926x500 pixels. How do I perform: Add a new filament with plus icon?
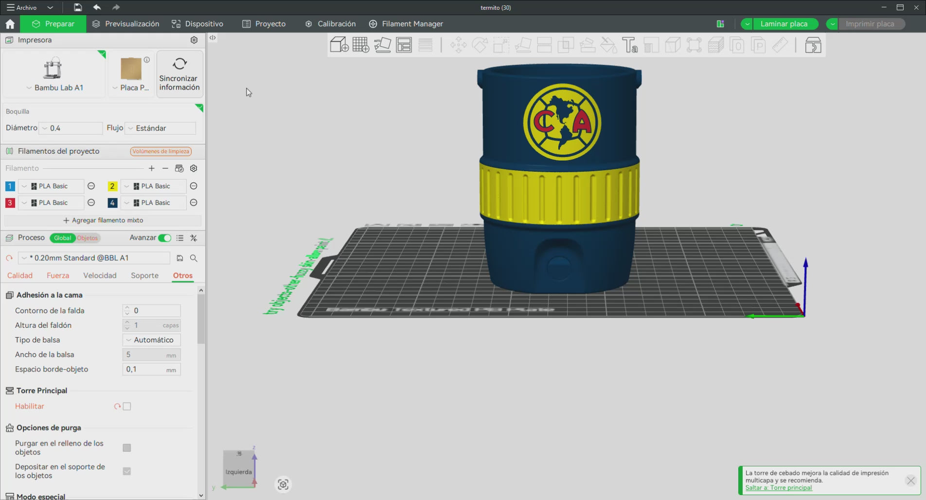[152, 168]
